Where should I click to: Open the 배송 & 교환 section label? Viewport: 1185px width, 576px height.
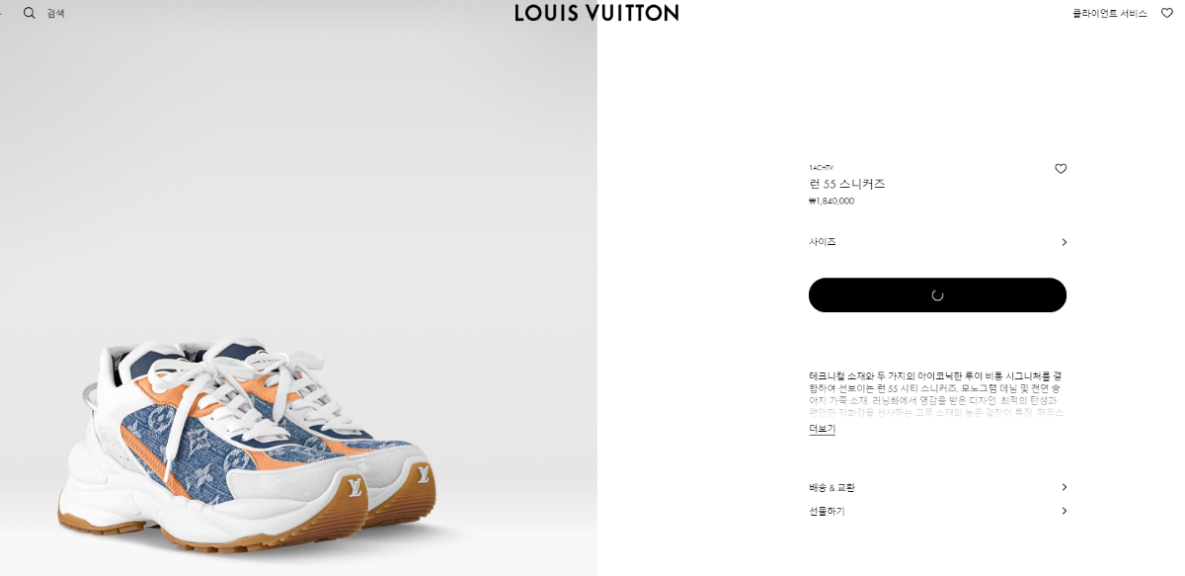[x=831, y=488]
